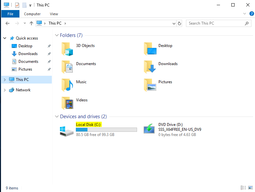Image resolution: width=255 pixels, height=192 pixels.
Task: Open the Music folder icon
Action: click(67, 85)
